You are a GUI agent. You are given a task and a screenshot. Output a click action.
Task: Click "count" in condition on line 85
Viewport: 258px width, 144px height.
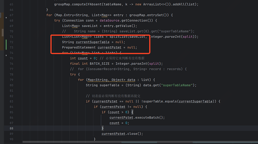pyautogui.click(x=114, y=112)
